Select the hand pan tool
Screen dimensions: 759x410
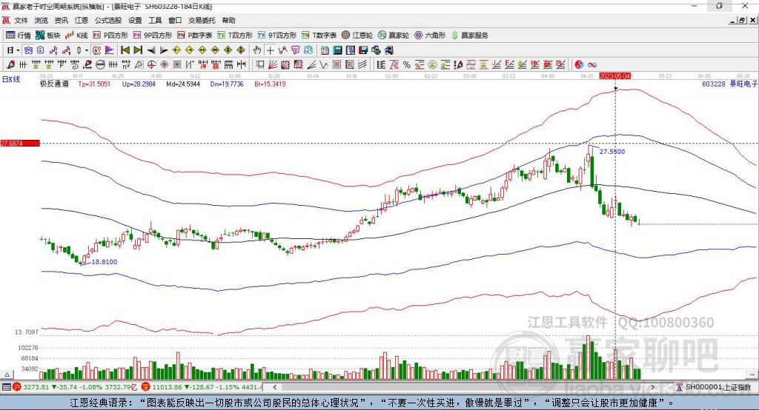(x=257, y=50)
